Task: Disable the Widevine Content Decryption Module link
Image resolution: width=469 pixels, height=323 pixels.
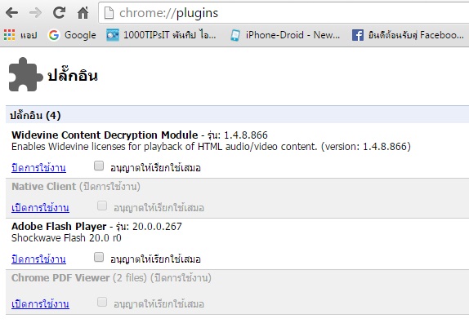Action: 38,167
